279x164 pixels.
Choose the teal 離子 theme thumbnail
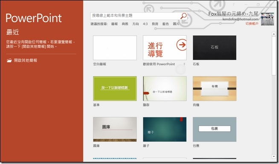coord(165,129)
